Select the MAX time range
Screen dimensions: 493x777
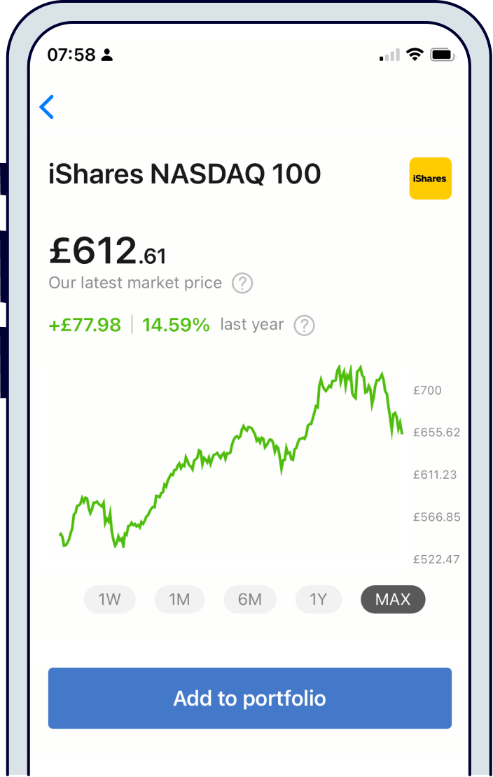click(x=393, y=599)
